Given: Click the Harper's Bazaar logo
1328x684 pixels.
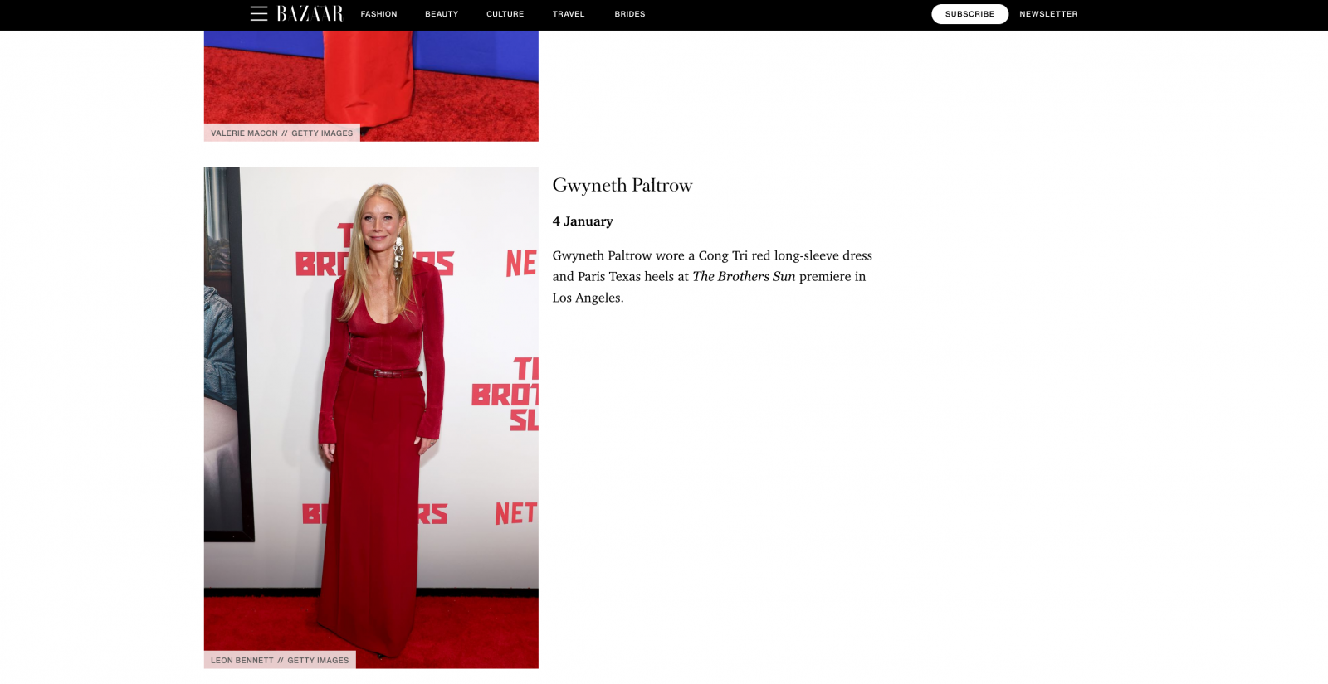Looking at the screenshot, I should [310, 14].
